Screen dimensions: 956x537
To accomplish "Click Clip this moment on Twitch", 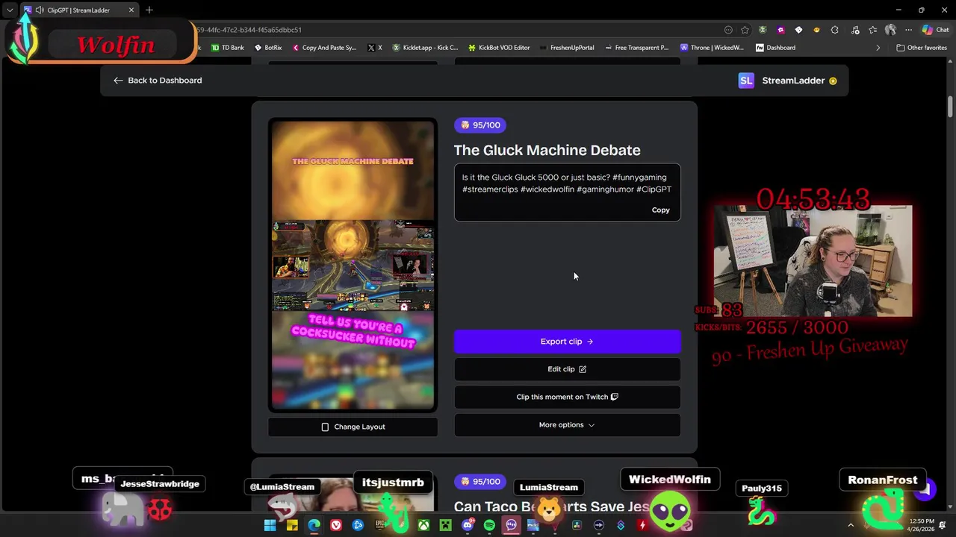I will [567, 397].
